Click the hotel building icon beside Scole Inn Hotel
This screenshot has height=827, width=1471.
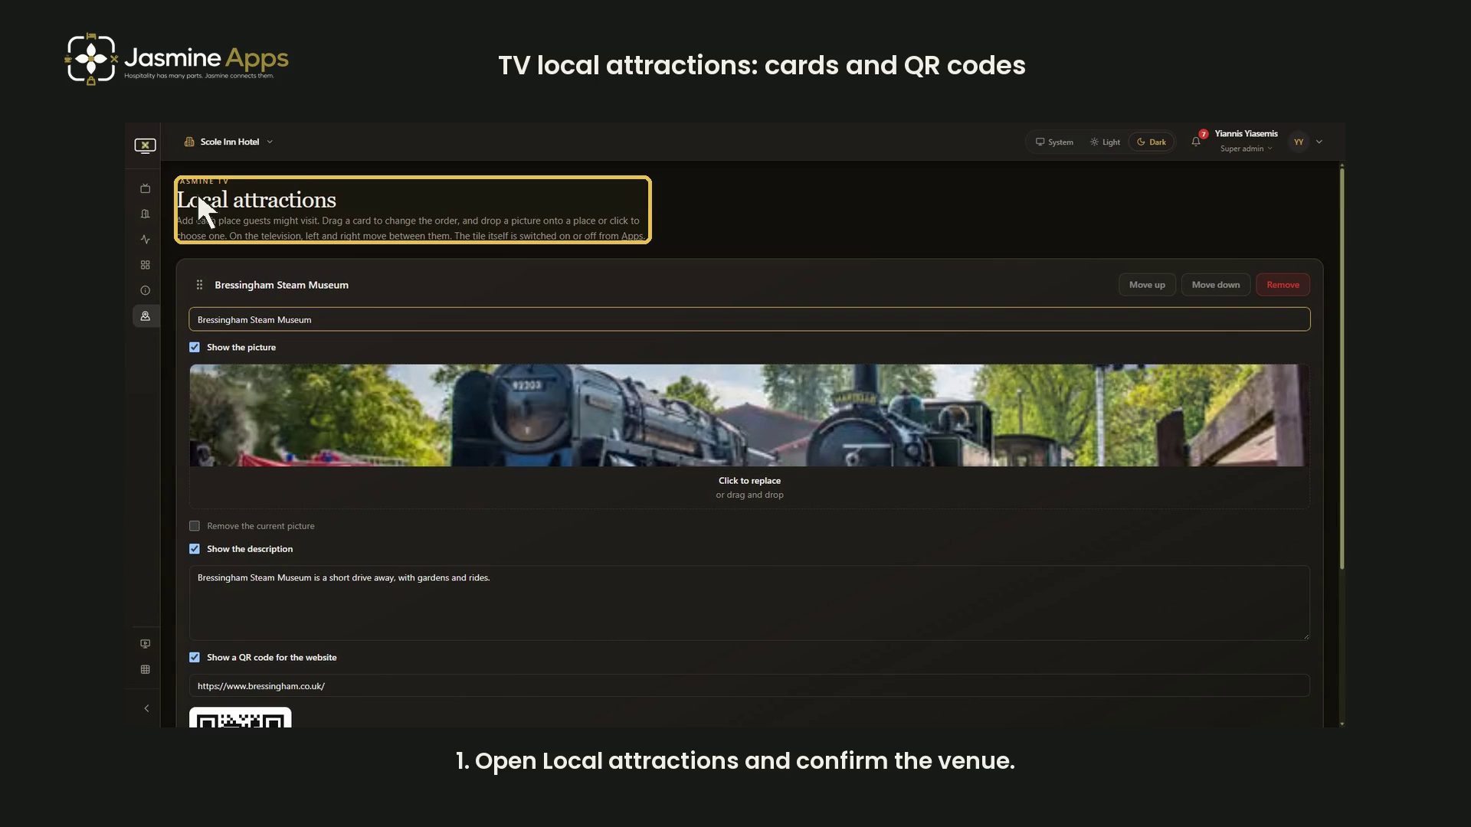[x=189, y=142]
